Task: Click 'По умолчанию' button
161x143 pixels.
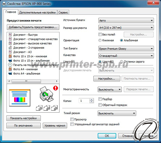Action: (x=23, y=125)
